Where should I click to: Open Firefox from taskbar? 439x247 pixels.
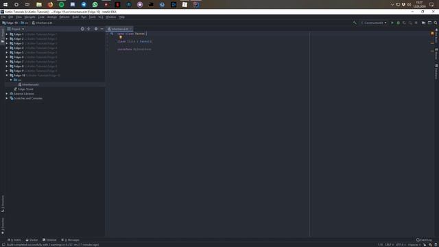coord(50,5)
